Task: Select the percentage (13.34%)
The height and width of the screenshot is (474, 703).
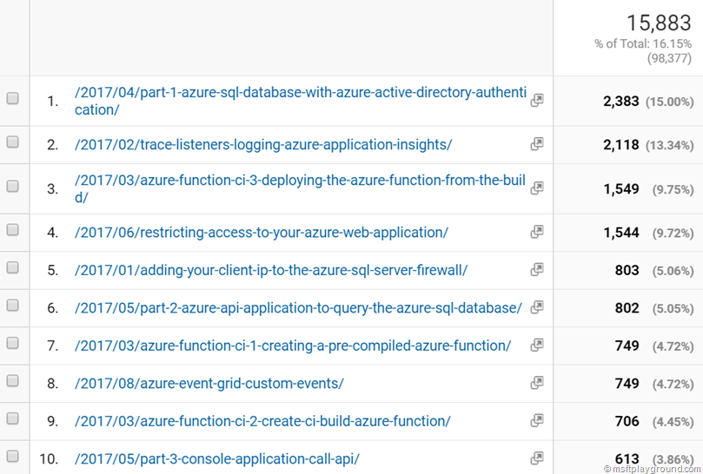Action: (670, 146)
